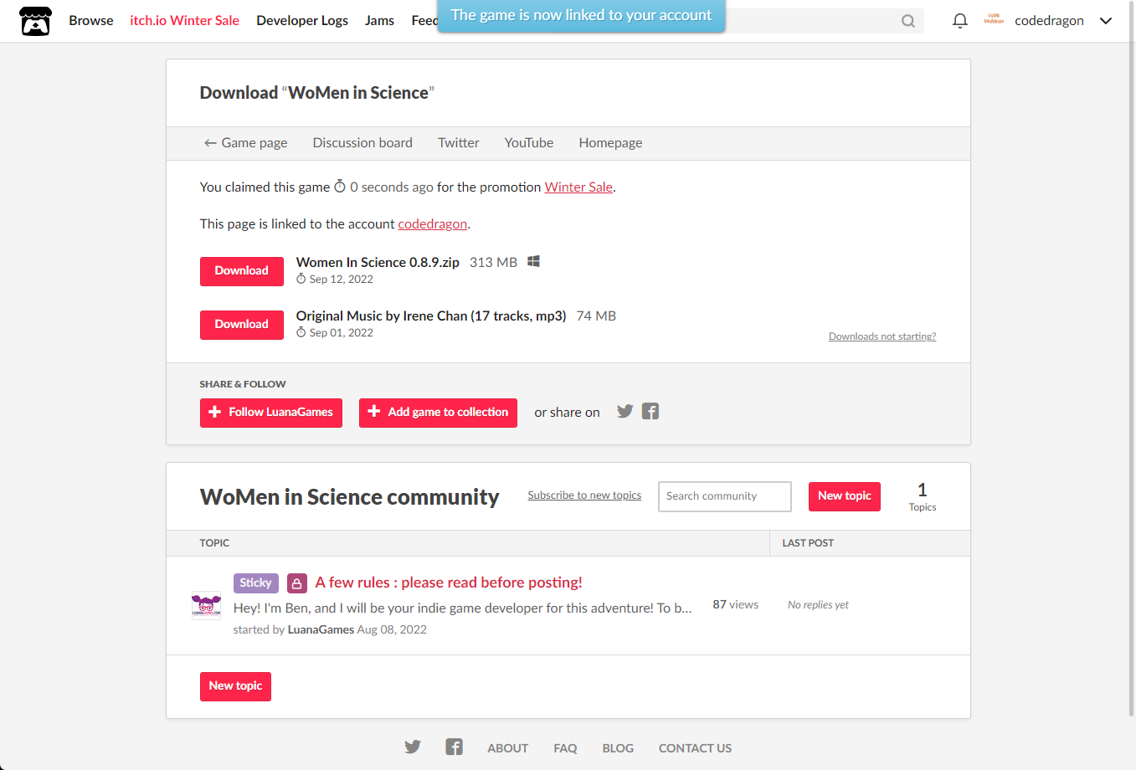Click the codedragon username in header
Screen dimensions: 1136x770
(1049, 21)
